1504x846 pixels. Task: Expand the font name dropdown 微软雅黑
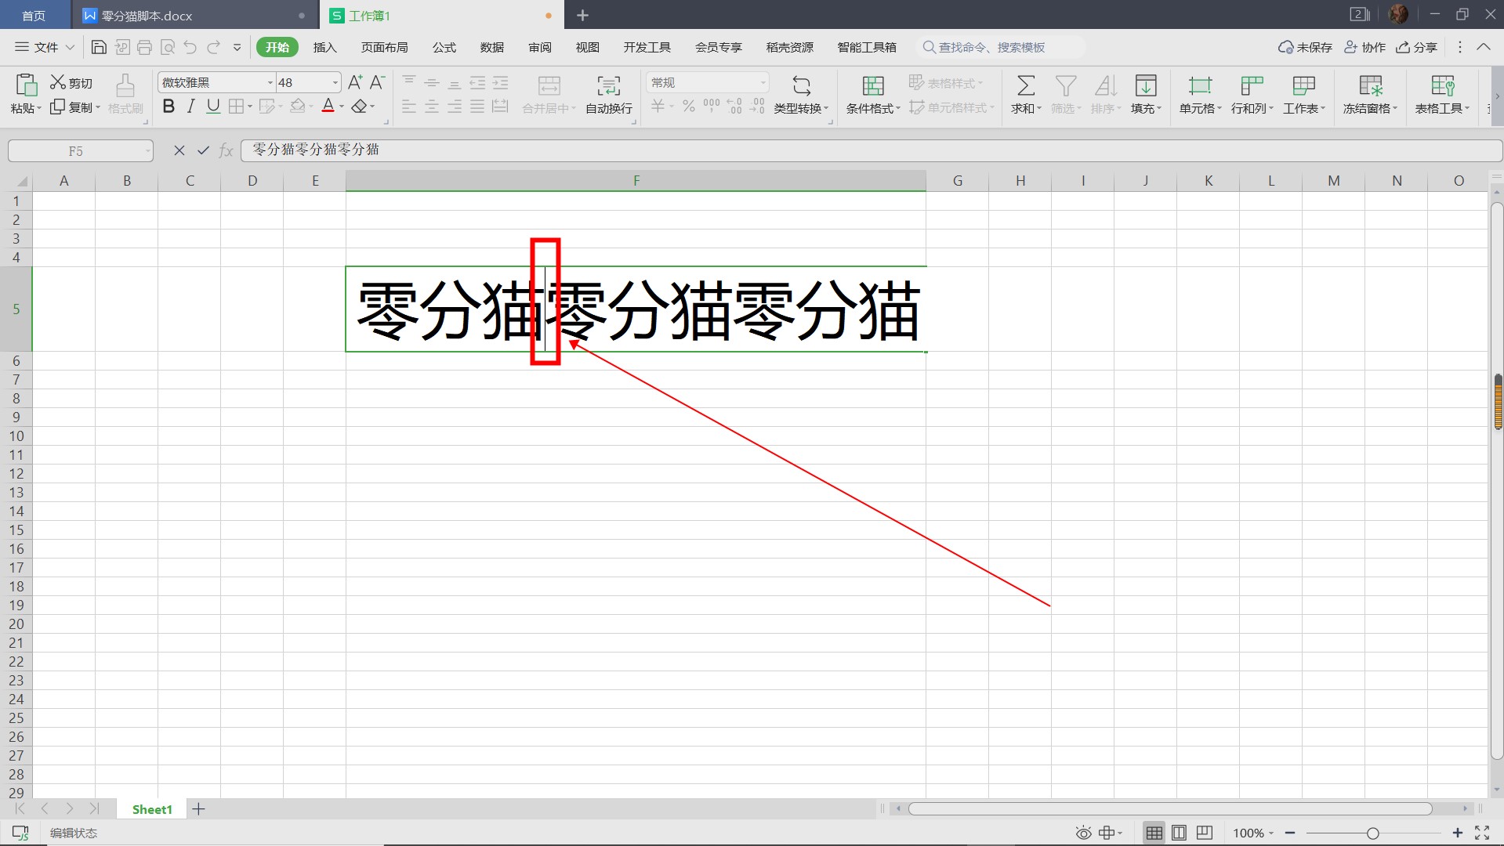(270, 82)
